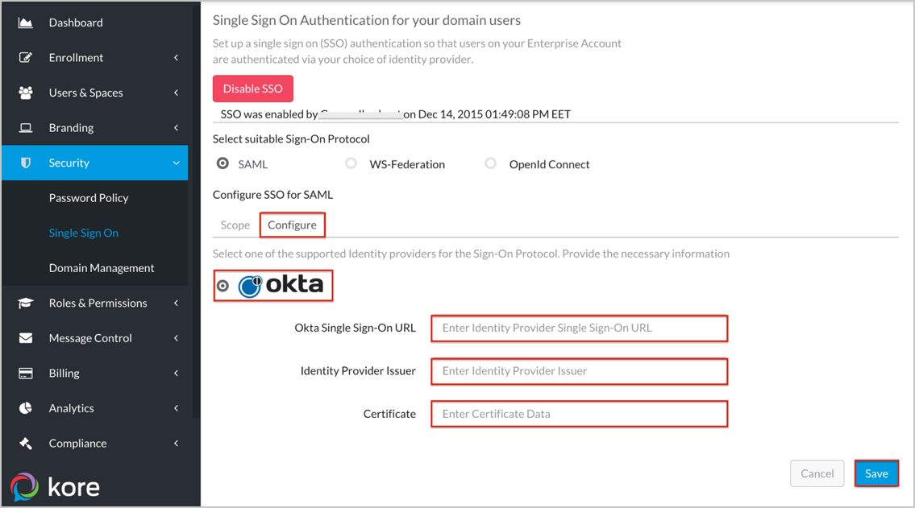Collapse the Security section chevron
This screenshot has height=508, width=915.
click(x=176, y=163)
